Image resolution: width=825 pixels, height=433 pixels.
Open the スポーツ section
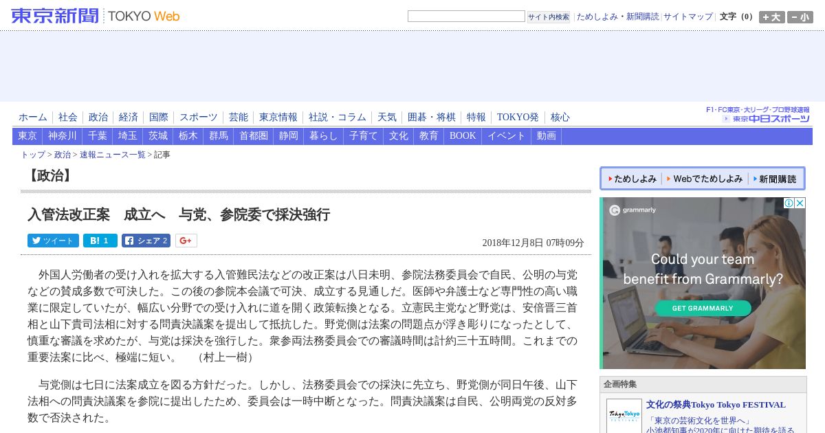(x=199, y=118)
